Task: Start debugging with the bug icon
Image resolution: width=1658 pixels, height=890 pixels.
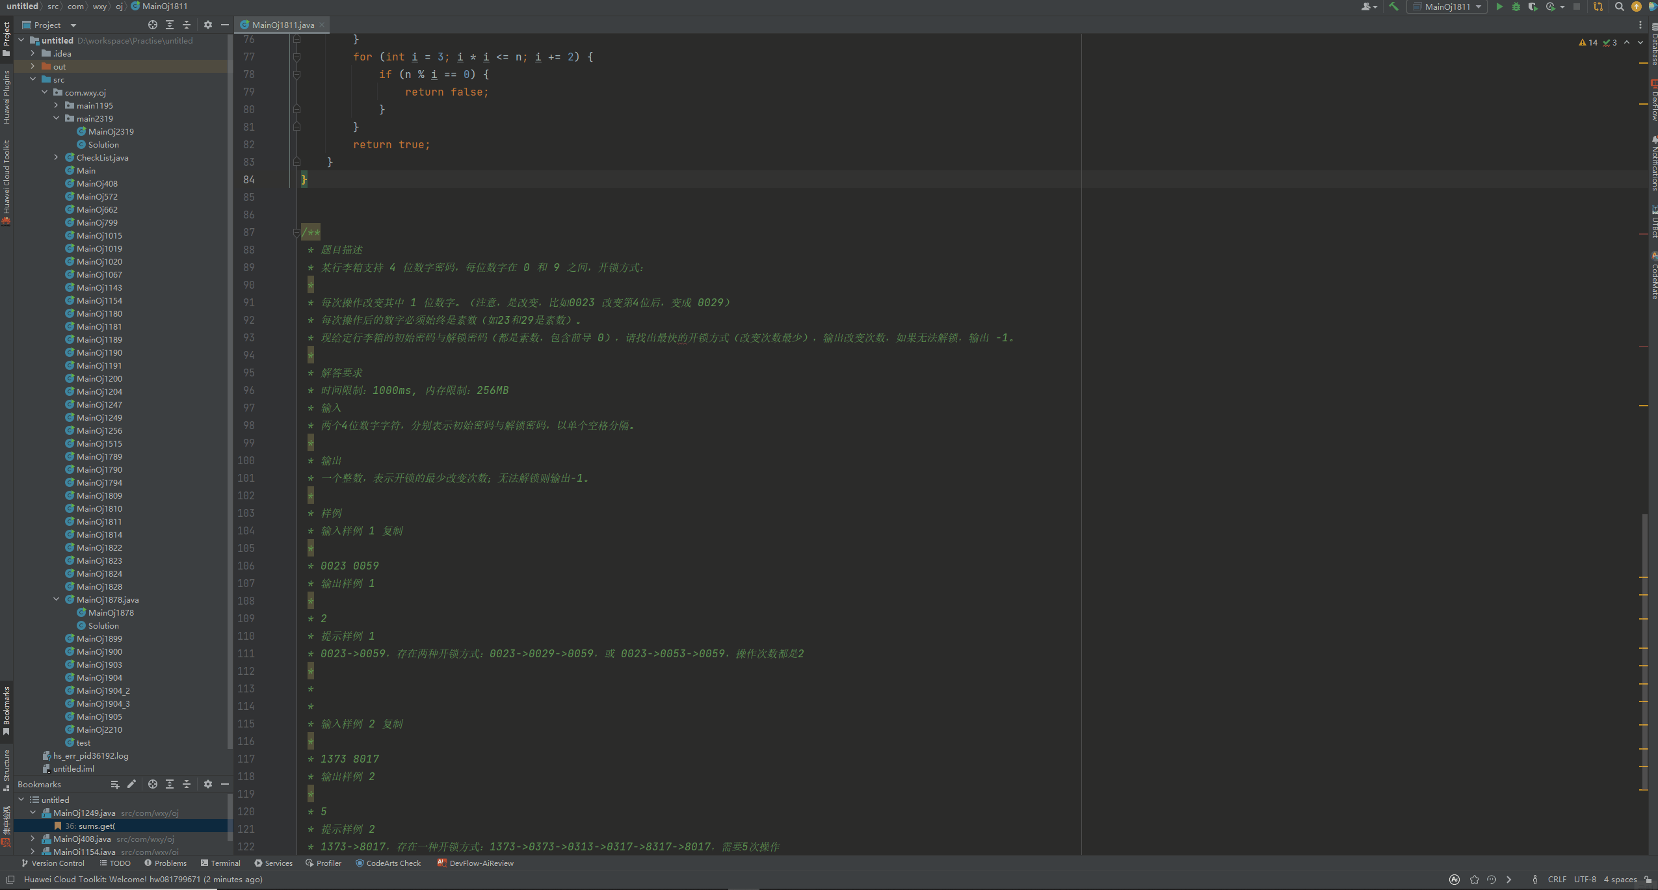Action: coord(1516,7)
